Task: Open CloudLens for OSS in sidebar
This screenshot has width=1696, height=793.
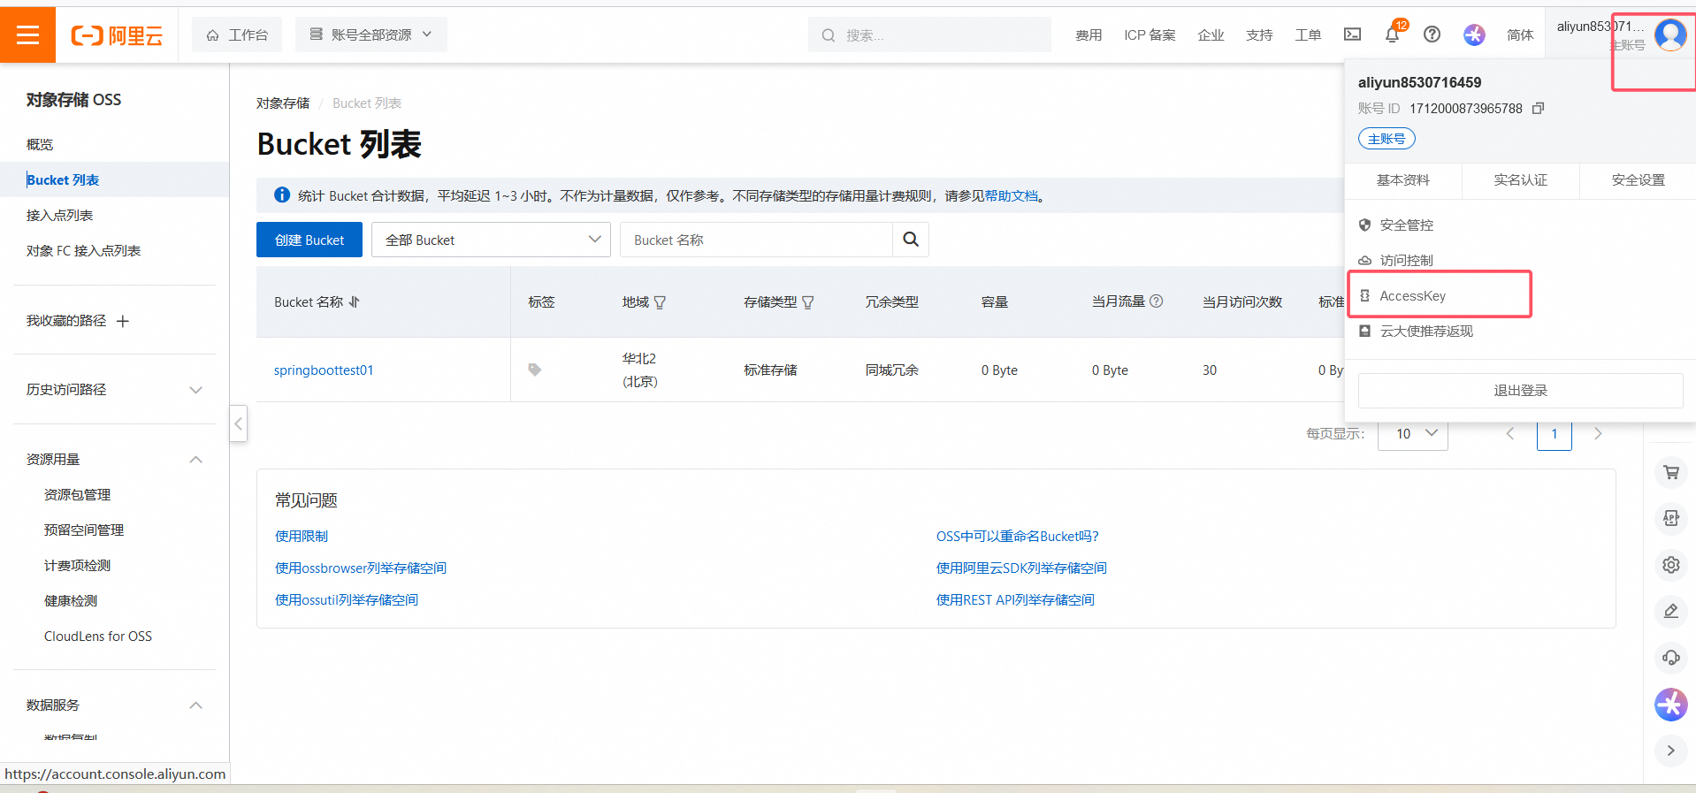Action: coord(98,637)
